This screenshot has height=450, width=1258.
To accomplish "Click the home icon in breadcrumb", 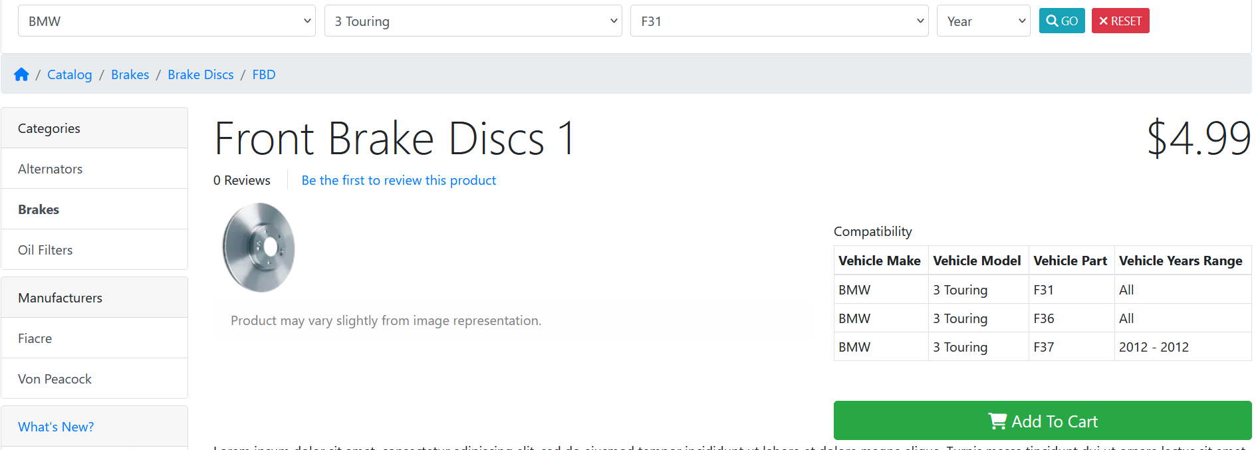I will 21,74.
